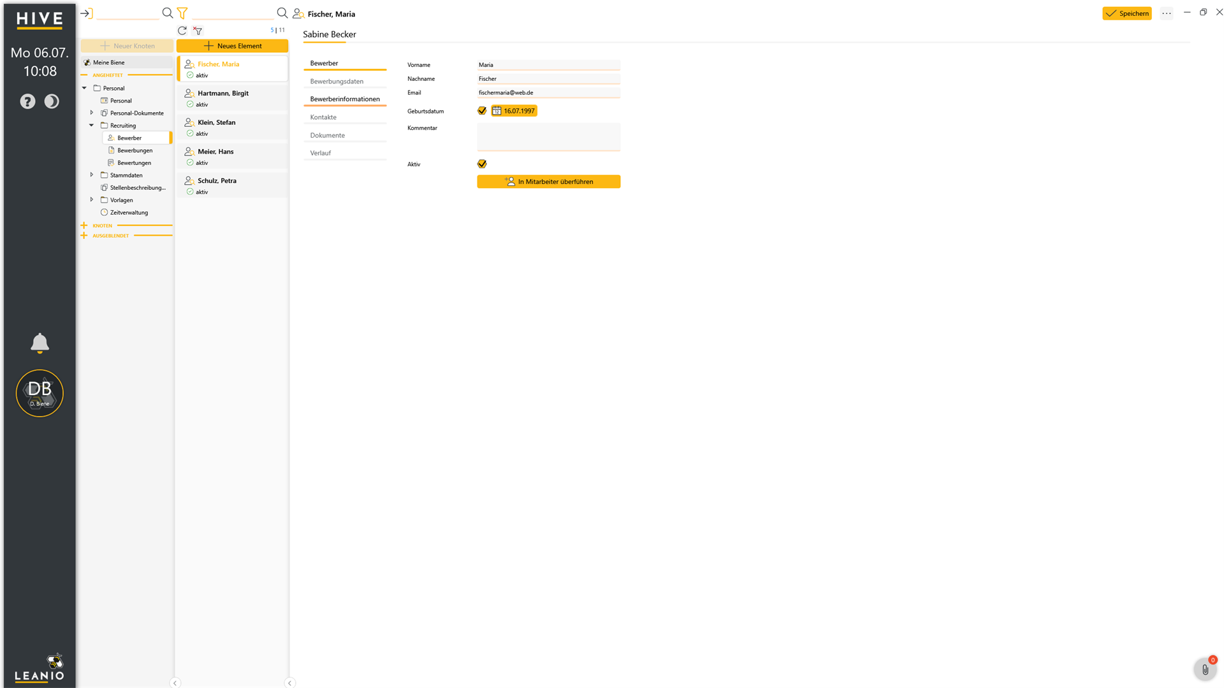This screenshot has height=688, width=1224.
Task: Click the Leanio logo
Action: [40, 668]
